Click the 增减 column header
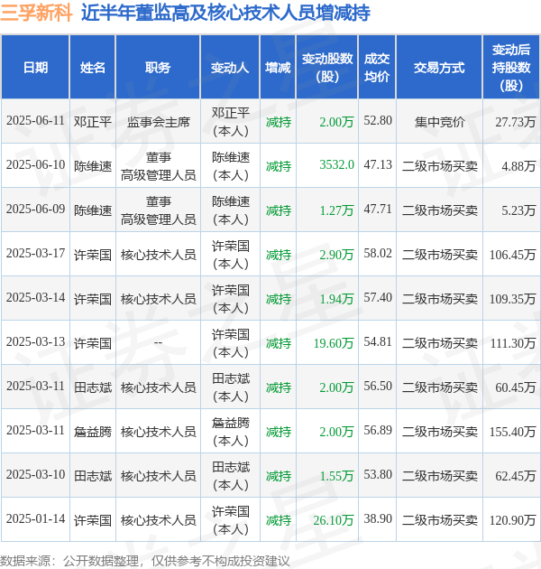The width and height of the screenshot is (541, 569). pos(278,68)
